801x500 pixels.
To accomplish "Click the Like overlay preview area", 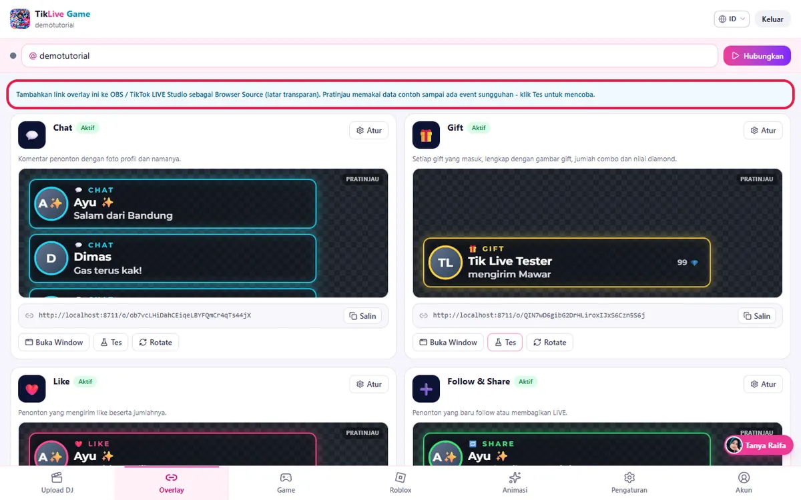I will click(203, 444).
